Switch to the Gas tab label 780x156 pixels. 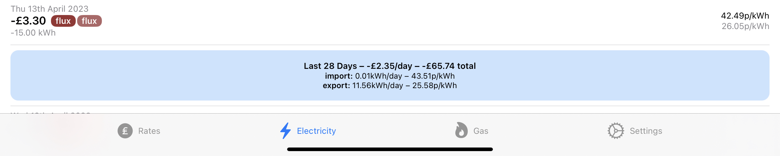click(x=481, y=131)
